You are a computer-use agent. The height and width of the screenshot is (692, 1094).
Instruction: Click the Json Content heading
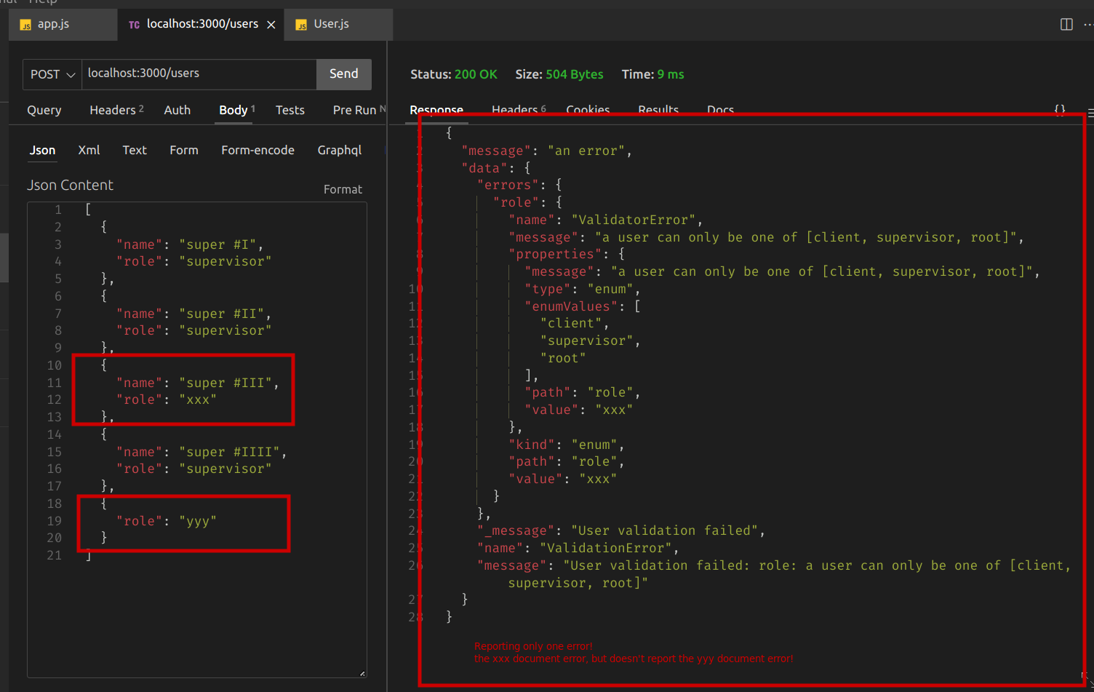pos(70,185)
